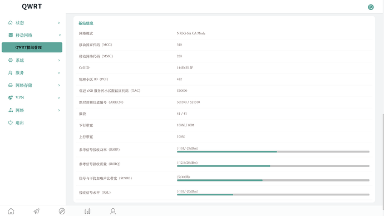384x216 pixels.
Task: Click the home icon beside 状态
Action: point(10,22)
